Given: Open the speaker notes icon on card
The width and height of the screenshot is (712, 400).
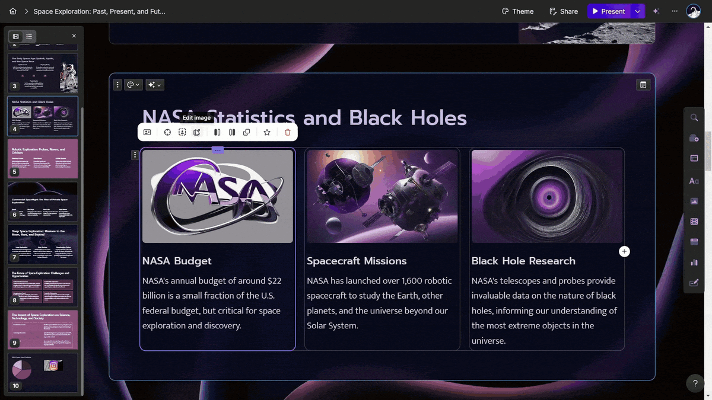Looking at the screenshot, I should click(x=643, y=85).
